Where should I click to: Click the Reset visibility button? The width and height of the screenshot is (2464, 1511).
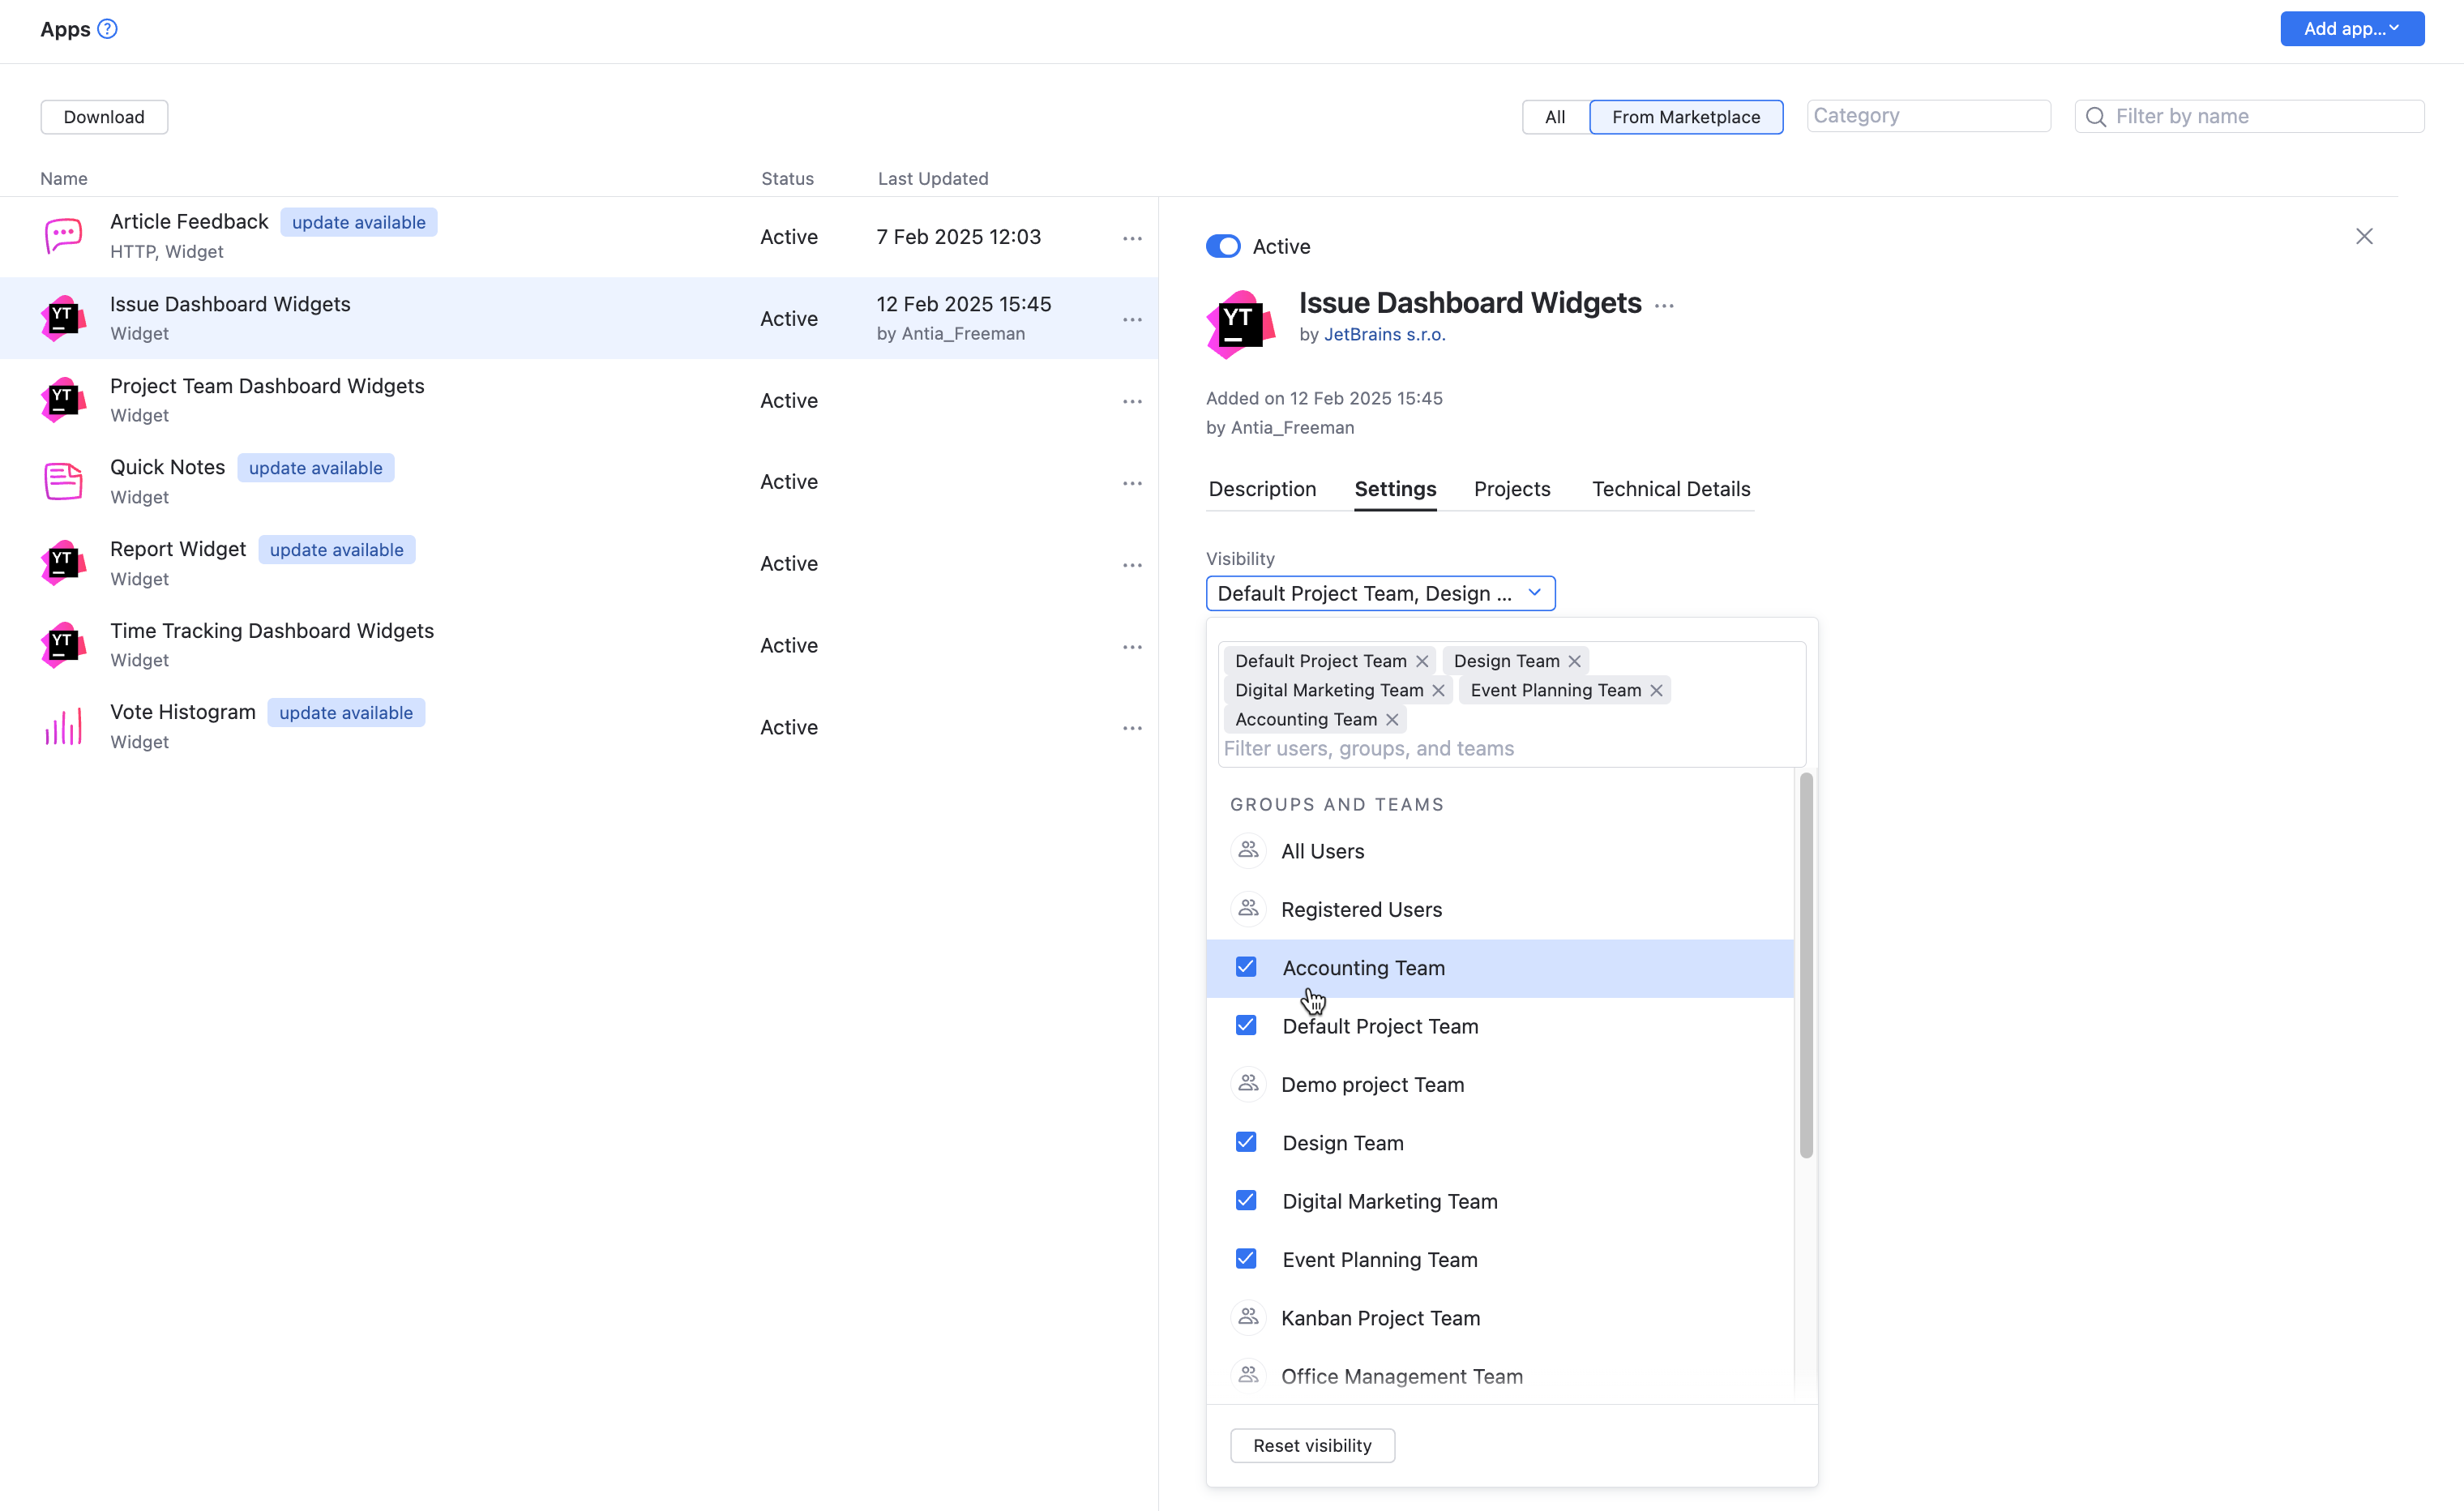1312,1445
